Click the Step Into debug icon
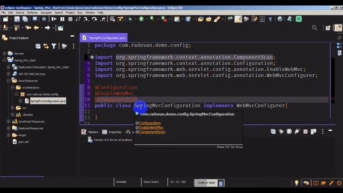This screenshot has height=193, width=343. point(86,19)
